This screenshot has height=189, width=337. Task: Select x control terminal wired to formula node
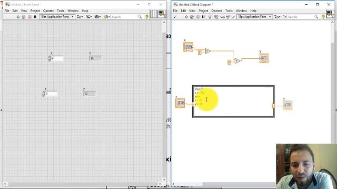point(180,103)
